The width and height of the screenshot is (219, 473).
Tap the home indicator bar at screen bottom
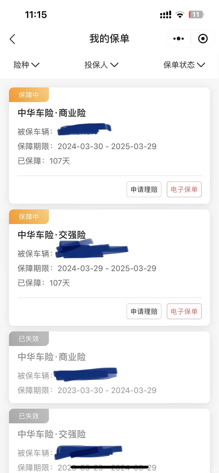109,467
